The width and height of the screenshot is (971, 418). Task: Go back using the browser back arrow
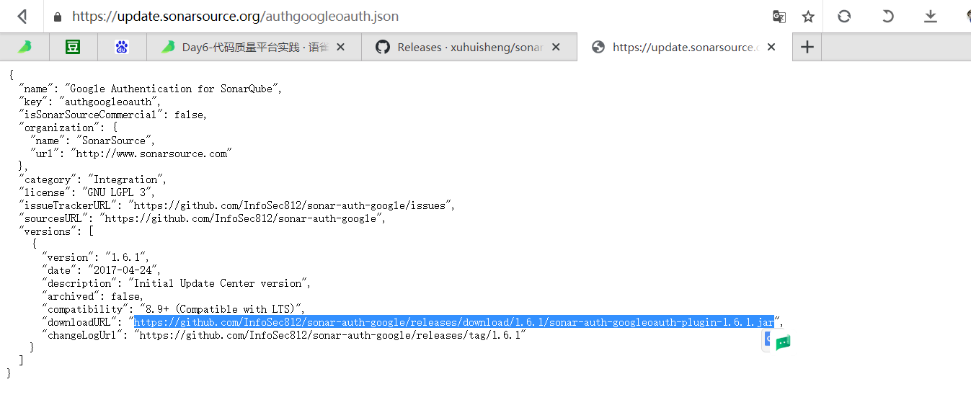click(22, 16)
